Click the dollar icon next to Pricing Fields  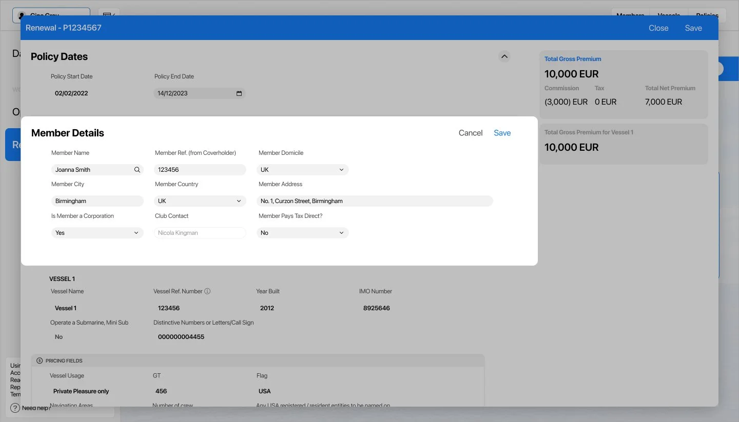(x=40, y=361)
